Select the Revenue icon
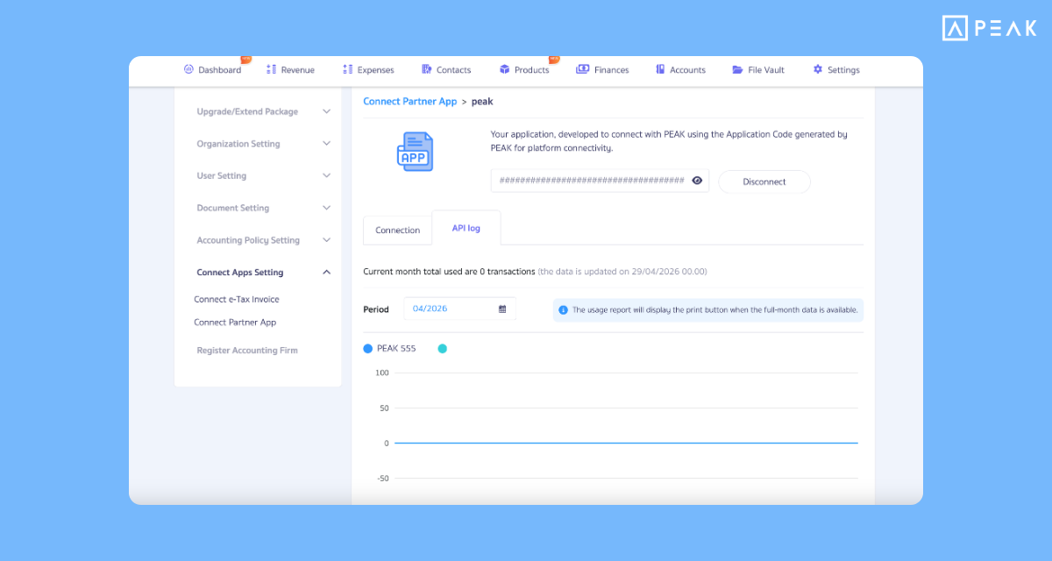 click(269, 68)
